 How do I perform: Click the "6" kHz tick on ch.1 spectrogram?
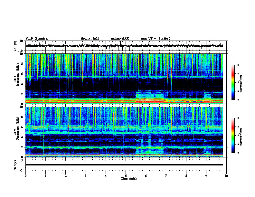pos(22,74)
